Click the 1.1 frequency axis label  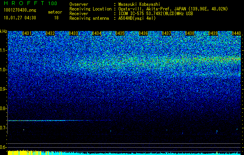3,50
